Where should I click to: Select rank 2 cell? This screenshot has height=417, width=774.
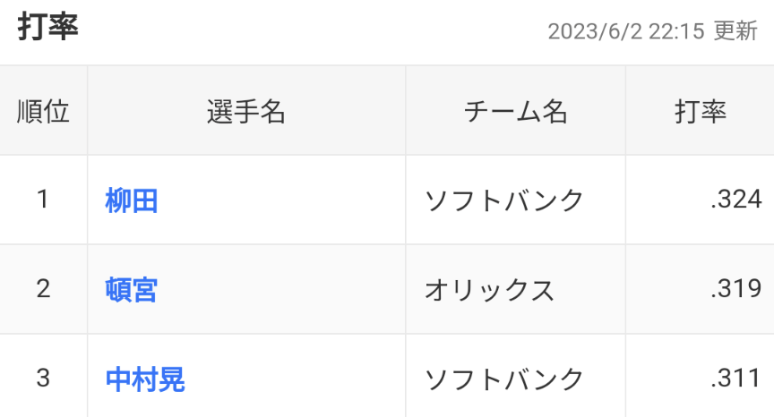(43, 289)
